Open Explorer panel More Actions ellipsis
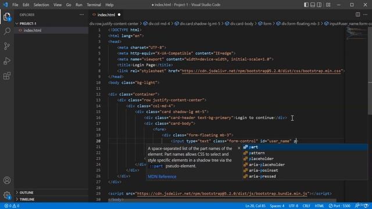The width and height of the screenshot is (372, 209). [x=81, y=15]
